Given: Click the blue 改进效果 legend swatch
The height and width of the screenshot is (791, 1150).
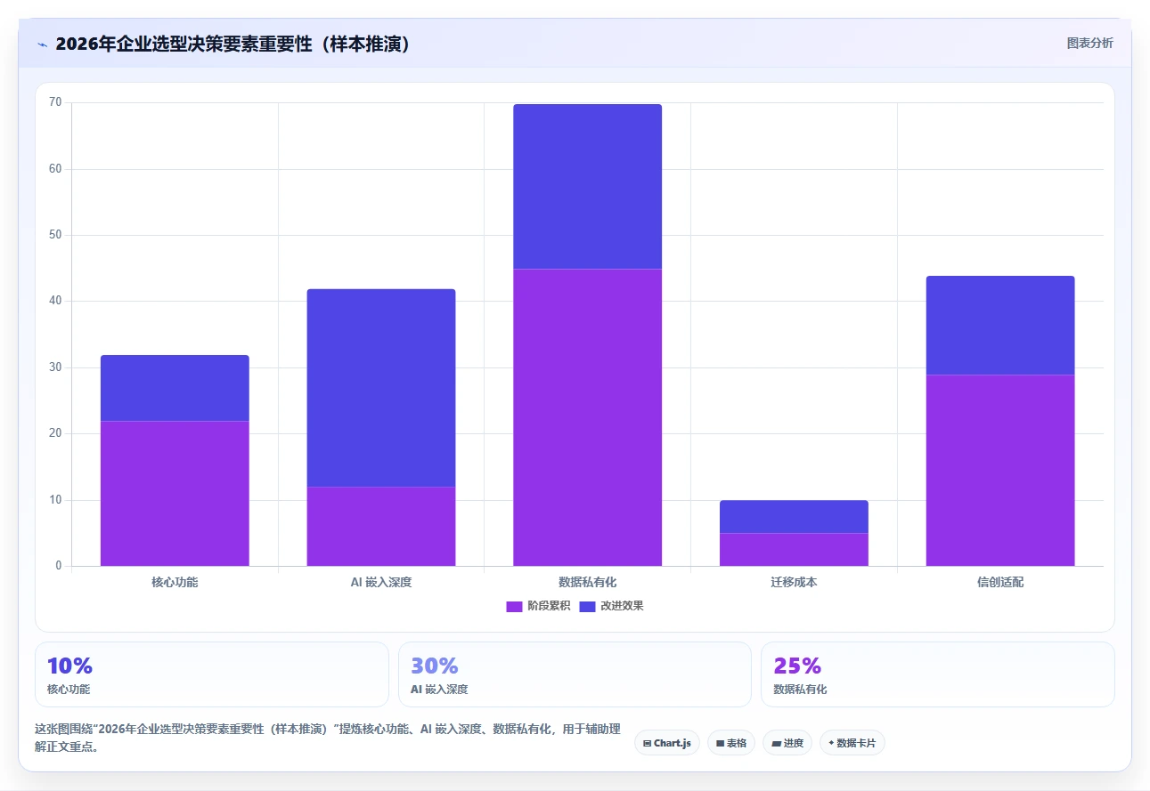Looking at the screenshot, I should coord(587,606).
